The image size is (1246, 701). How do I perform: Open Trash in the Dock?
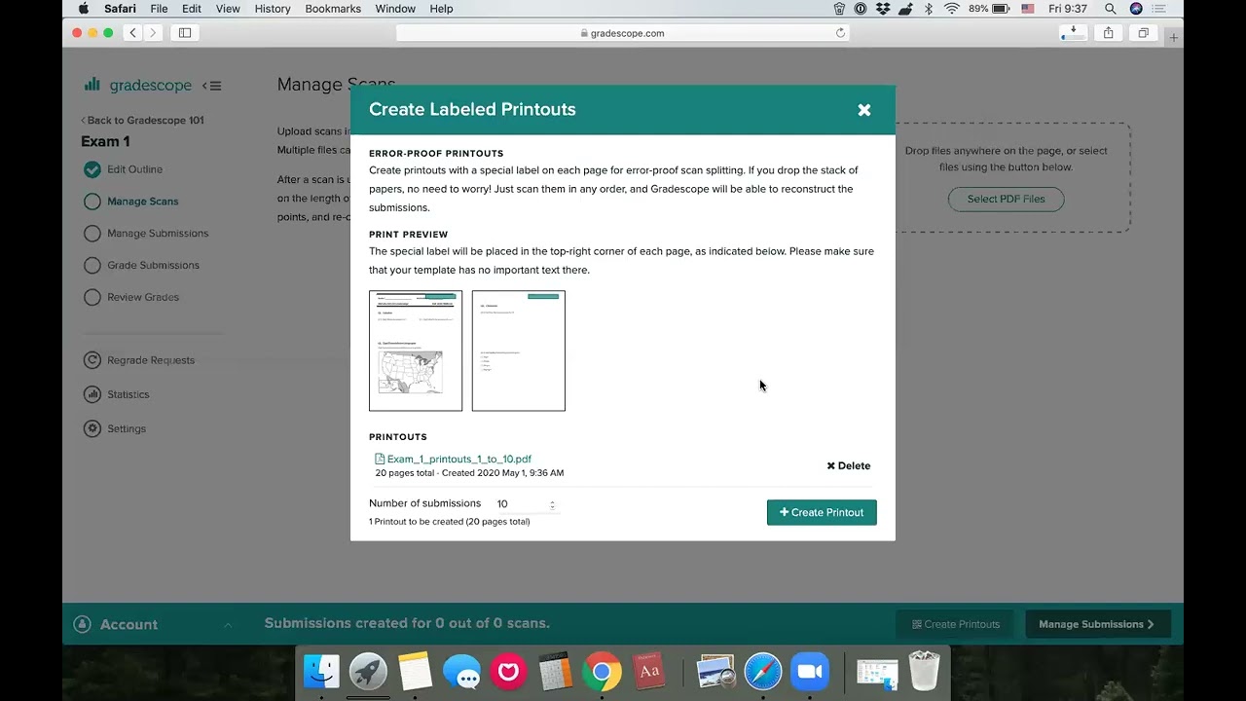(924, 671)
